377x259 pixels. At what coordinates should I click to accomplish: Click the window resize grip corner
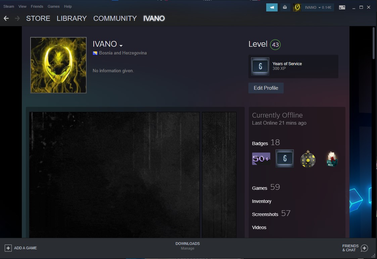373,256
